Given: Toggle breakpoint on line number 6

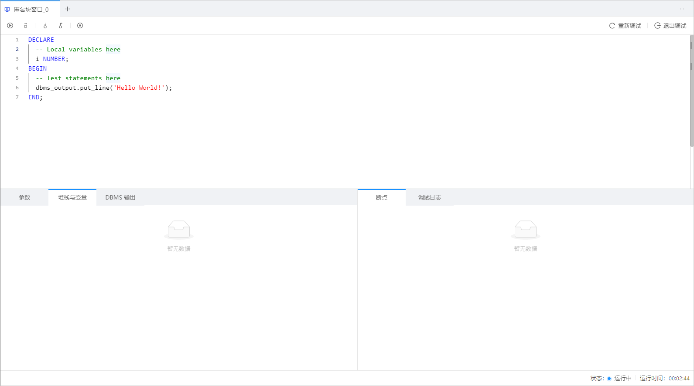Looking at the screenshot, I should tap(17, 88).
